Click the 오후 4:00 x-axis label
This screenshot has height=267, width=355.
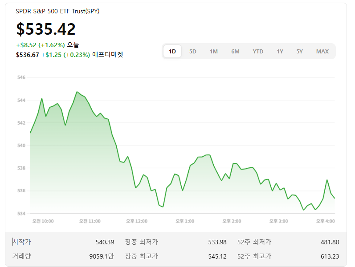coord(325,221)
